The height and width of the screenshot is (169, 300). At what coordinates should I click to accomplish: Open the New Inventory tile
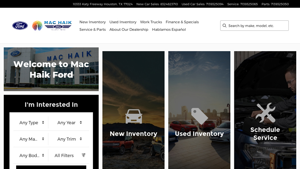click(x=133, y=110)
